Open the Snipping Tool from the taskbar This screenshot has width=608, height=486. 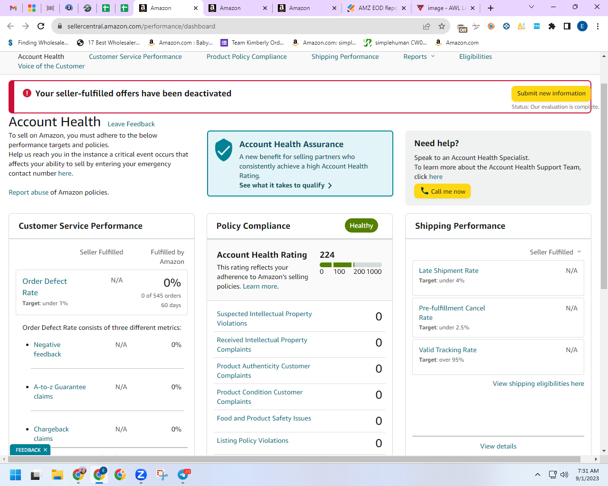[x=162, y=475]
